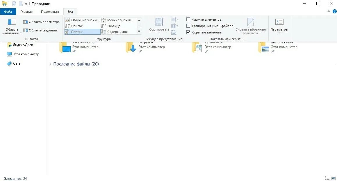The width and height of the screenshot is (337, 181).
Task: Open the Add columns icon dropdown
Action: pyautogui.click(x=174, y=26)
